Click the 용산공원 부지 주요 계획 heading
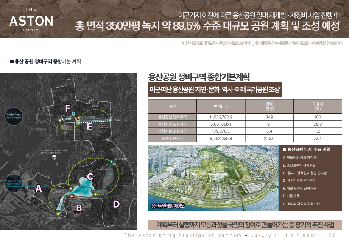The height and width of the screenshot is (241, 349). point(309,149)
